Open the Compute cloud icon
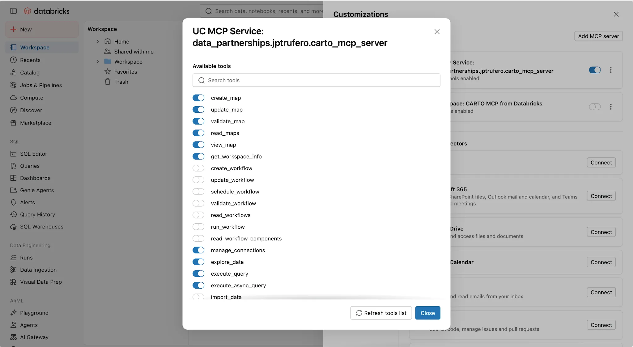The image size is (633, 347). 13,98
